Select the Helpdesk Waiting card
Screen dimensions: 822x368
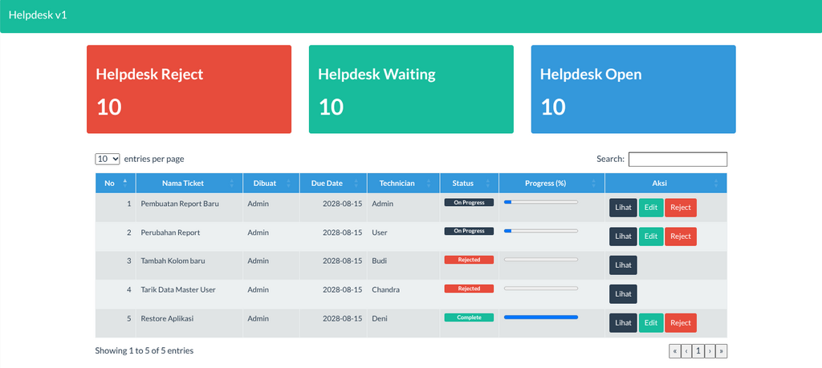tap(411, 89)
